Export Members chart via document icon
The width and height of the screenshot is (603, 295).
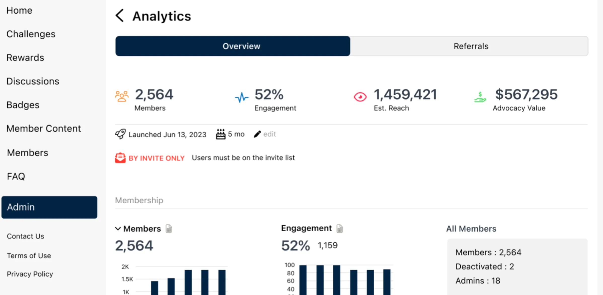pyautogui.click(x=169, y=229)
